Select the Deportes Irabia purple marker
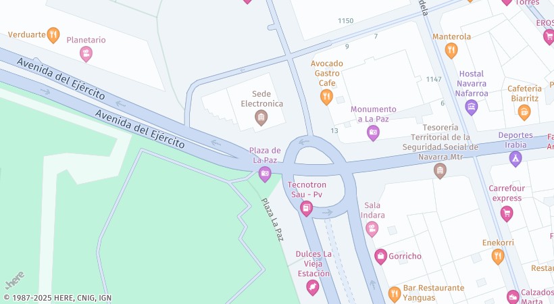Viewport: 554px width, 304px height. [x=515, y=159]
